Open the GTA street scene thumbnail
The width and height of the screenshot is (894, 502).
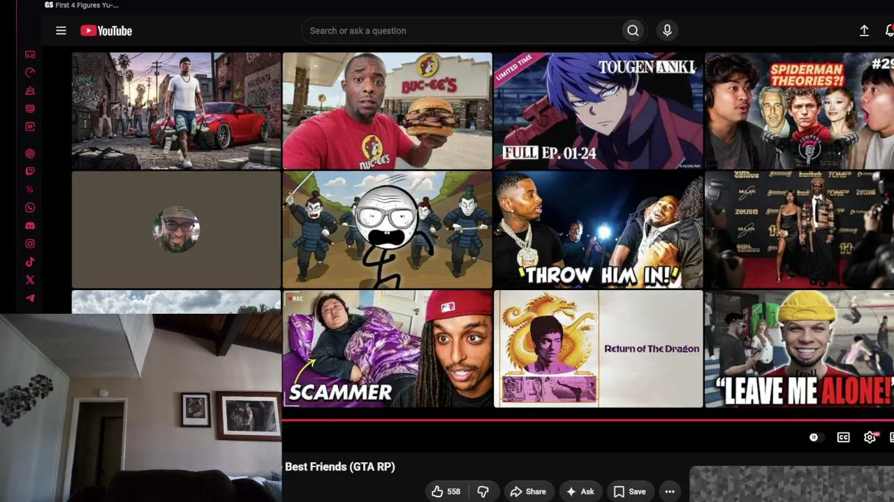176,111
